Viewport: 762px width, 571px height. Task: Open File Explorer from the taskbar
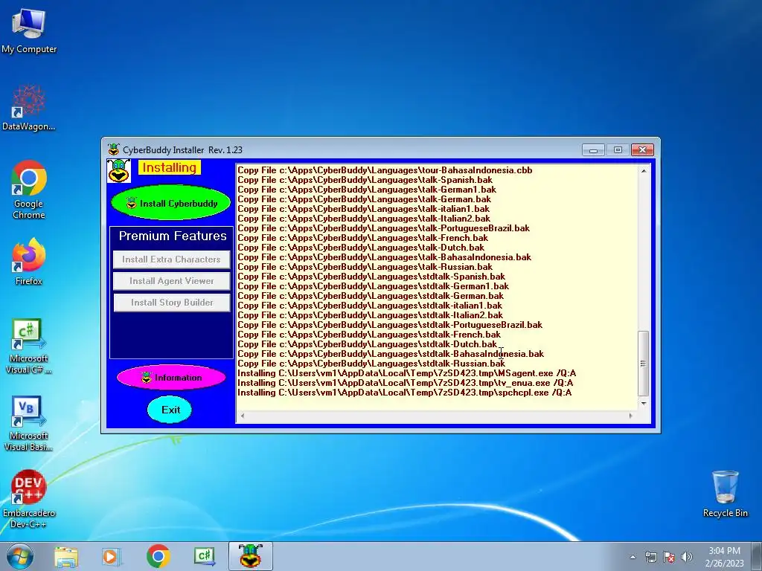coord(66,556)
